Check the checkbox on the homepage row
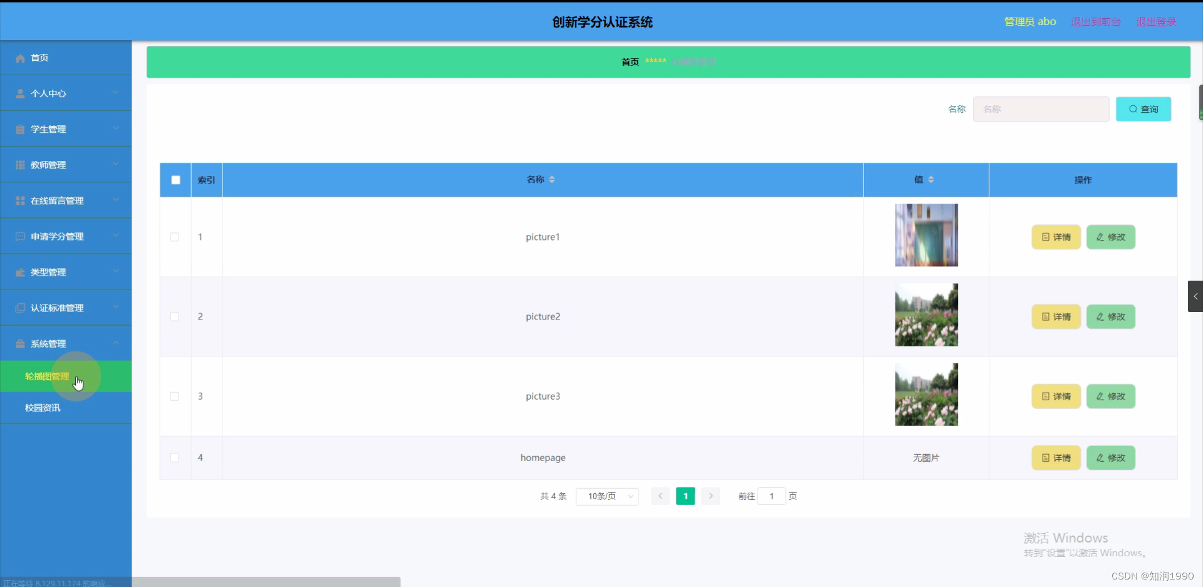This screenshot has width=1203, height=587. pos(174,458)
